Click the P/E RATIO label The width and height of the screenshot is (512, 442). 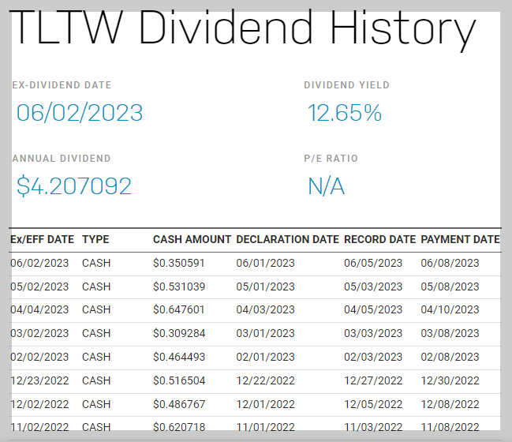[x=331, y=159]
